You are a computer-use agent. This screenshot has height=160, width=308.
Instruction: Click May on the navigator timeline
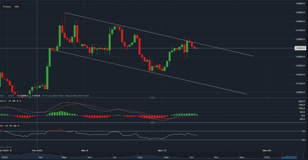(64, 157)
